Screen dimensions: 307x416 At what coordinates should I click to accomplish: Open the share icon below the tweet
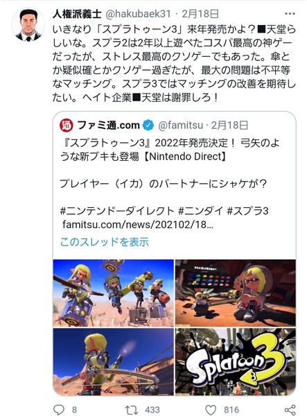click(x=290, y=410)
